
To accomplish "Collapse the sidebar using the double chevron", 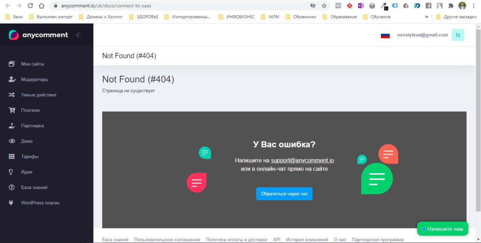I will (x=79, y=35).
